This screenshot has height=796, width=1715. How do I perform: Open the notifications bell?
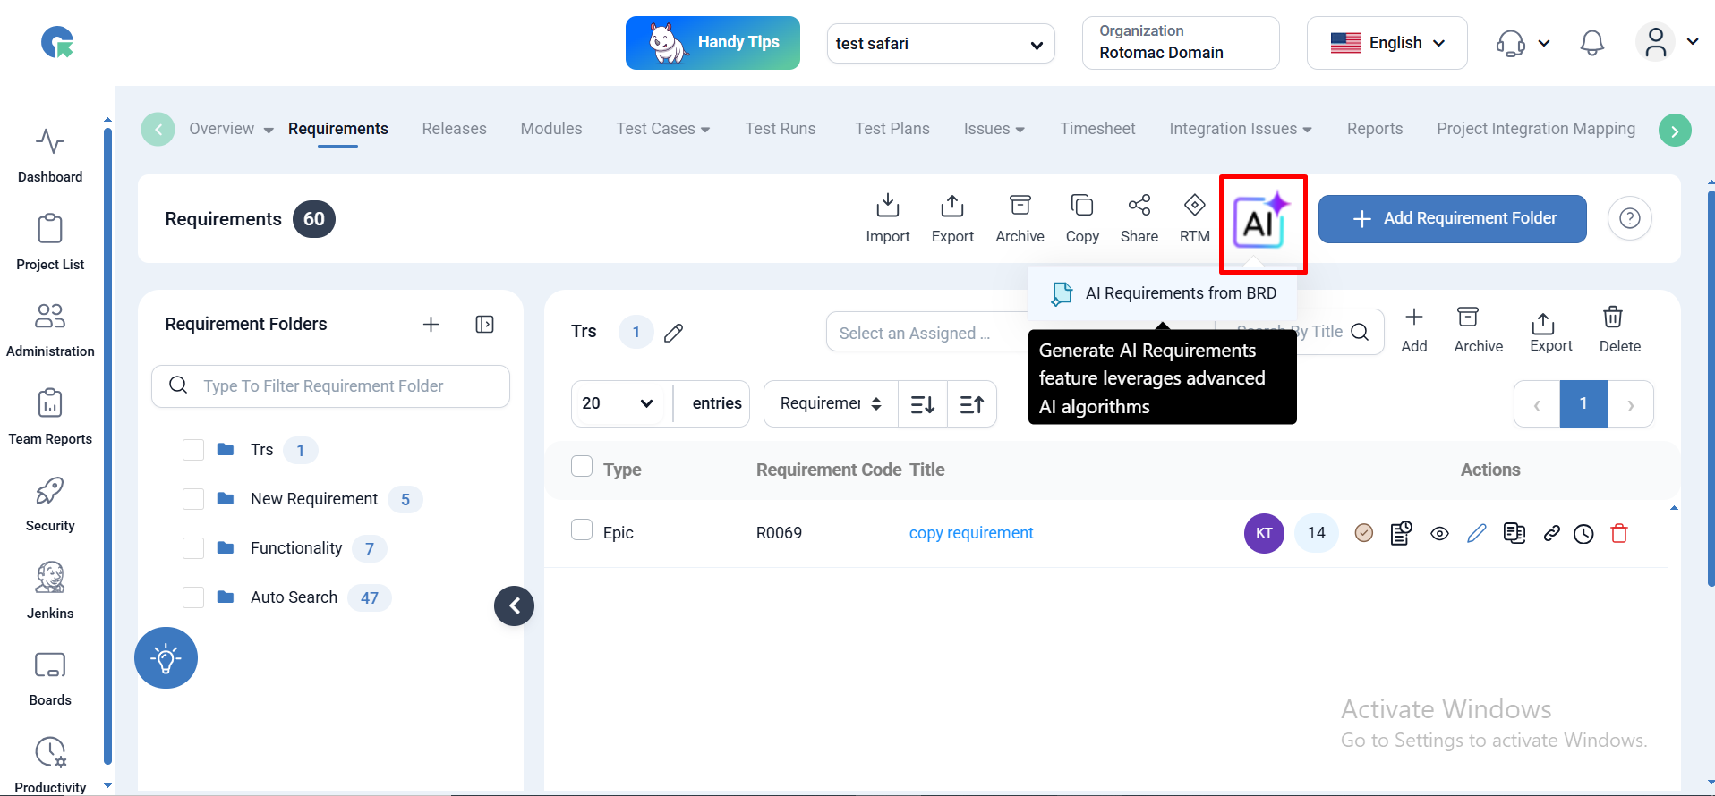(1591, 43)
